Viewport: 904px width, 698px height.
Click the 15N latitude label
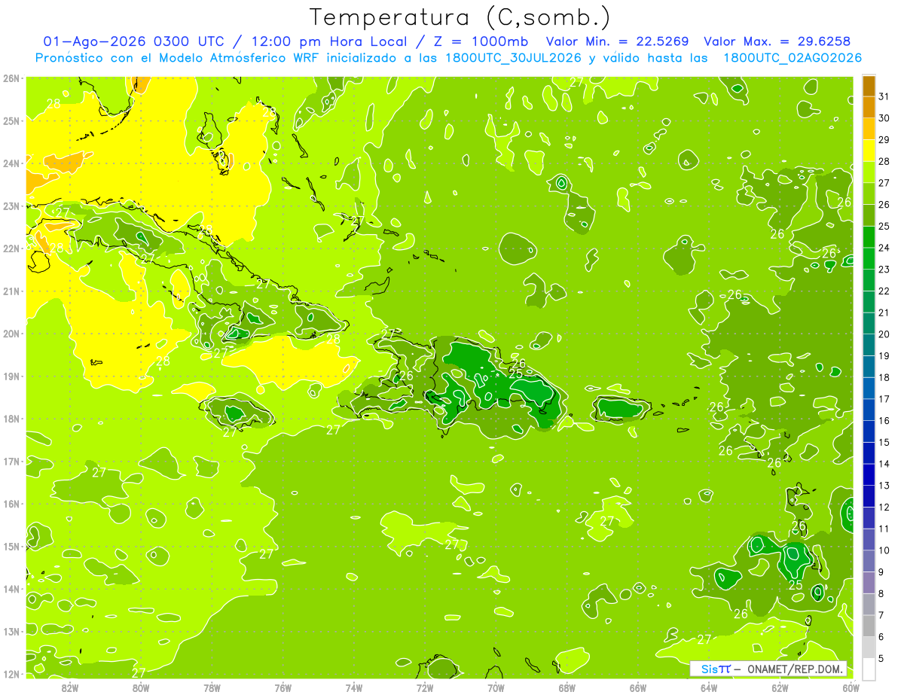(11, 546)
